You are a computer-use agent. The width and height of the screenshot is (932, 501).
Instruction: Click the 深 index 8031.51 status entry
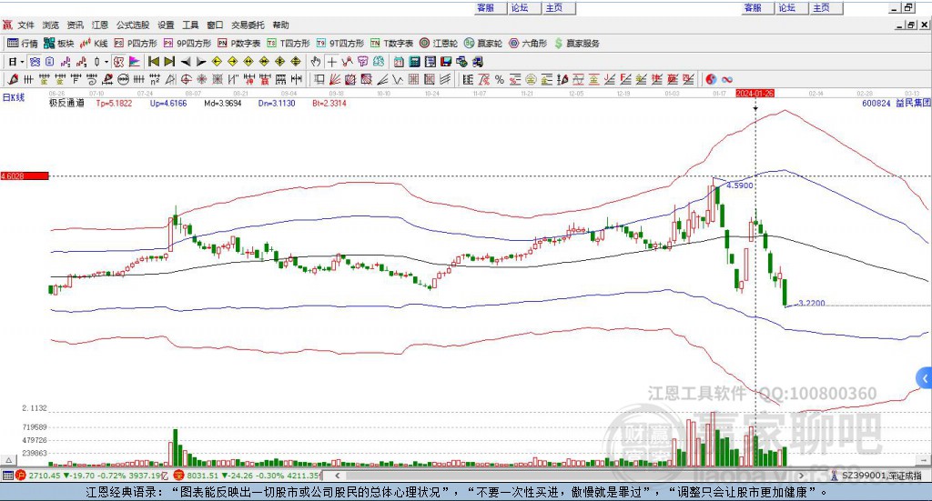click(x=248, y=476)
